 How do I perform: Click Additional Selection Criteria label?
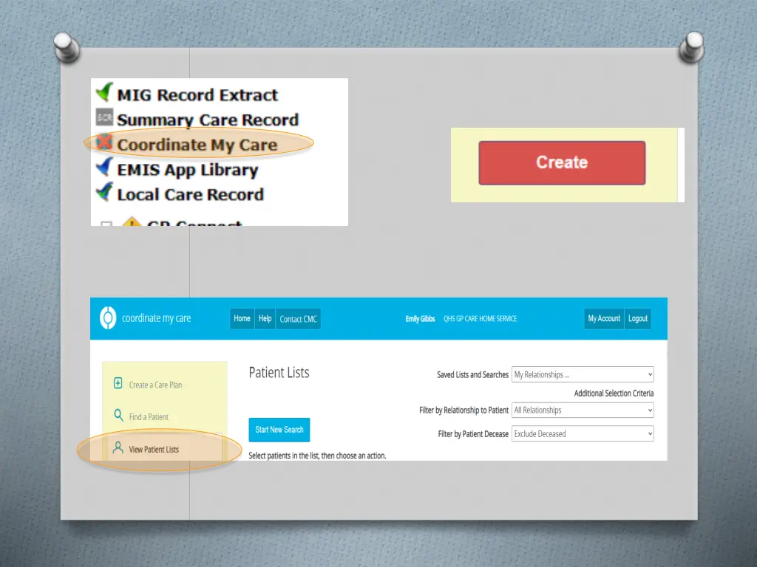[614, 394]
